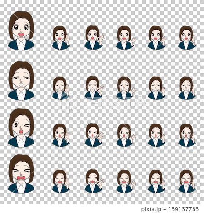
Task: Select the large winking portrait without hands
Action: coord(21,128)
